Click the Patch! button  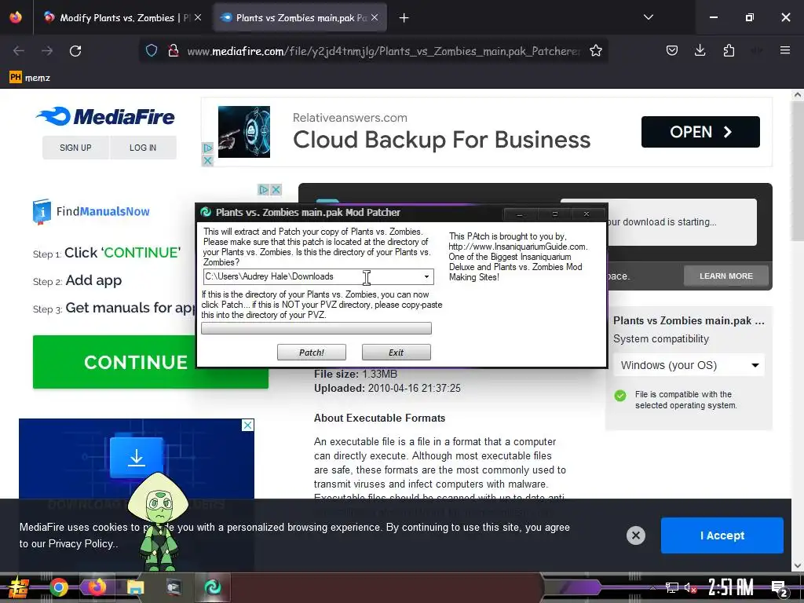(x=311, y=353)
